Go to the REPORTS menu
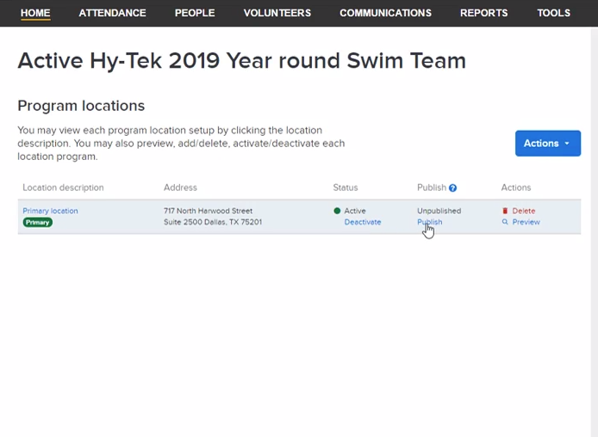The height and width of the screenshot is (437, 598). 483,13
